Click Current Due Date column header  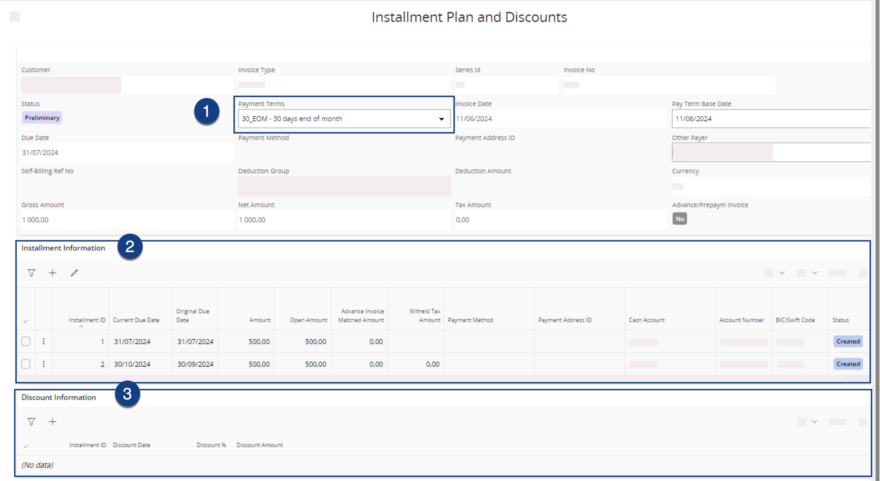coord(136,320)
